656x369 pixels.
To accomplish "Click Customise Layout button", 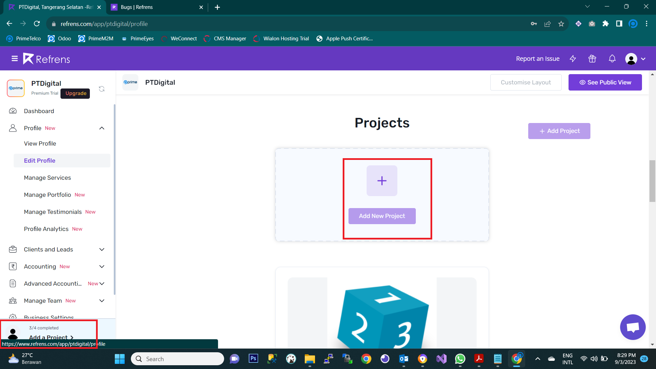I will pyautogui.click(x=526, y=82).
